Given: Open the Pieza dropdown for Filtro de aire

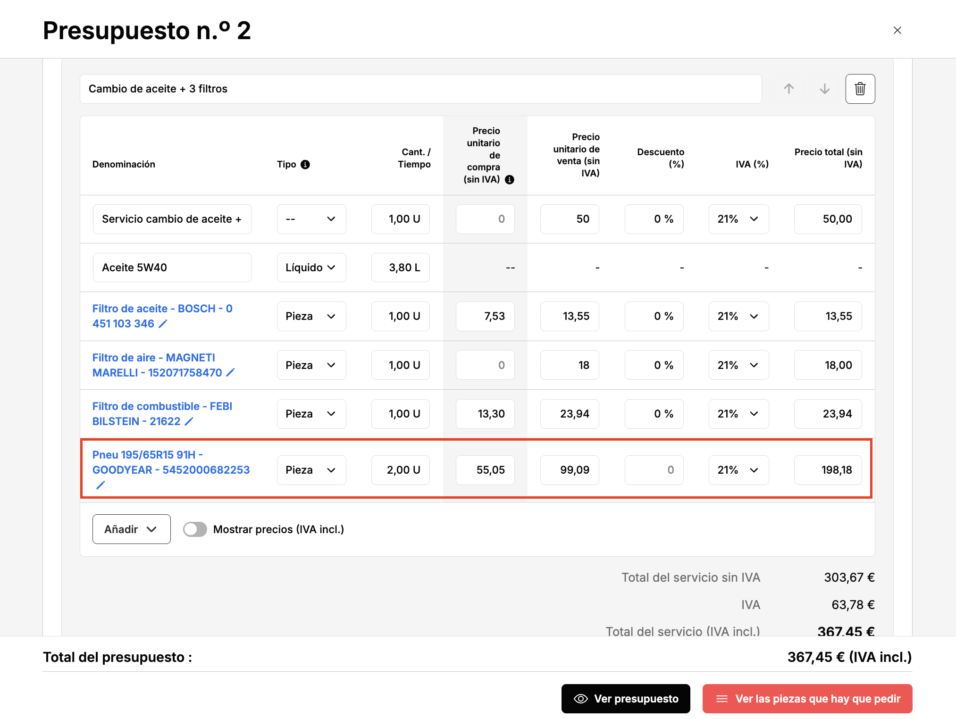Looking at the screenshot, I should [x=311, y=365].
